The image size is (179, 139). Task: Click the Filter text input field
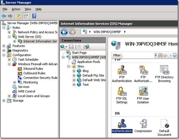point(138,55)
